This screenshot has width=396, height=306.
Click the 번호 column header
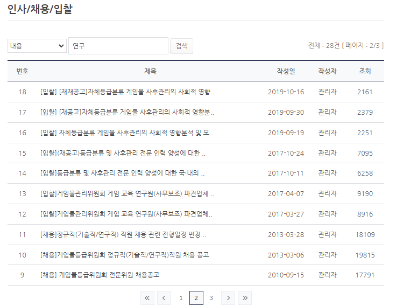(22, 71)
